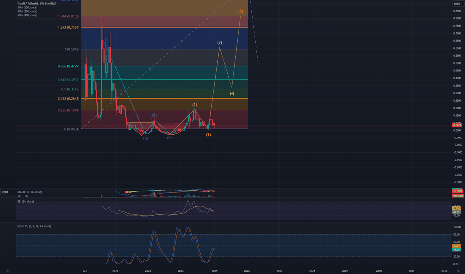Select the (5) Elliott wave label
This screenshot has height=274, width=465.
(241, 11)
